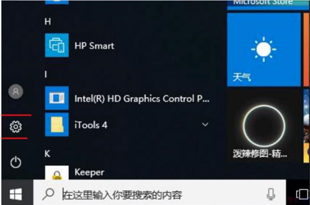This screenshot has height=205, width=310.
Task: Click the microphone icon in search box
Action: point(270,194)
